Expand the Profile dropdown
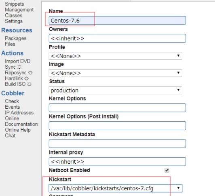Image resolution: width=215 pixels, height=196 pixels. tap(116, 56)
